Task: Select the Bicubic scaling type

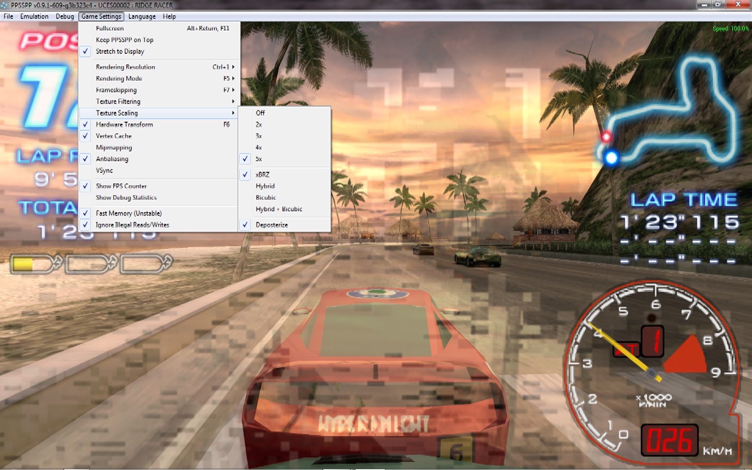Action: (266, 197)
